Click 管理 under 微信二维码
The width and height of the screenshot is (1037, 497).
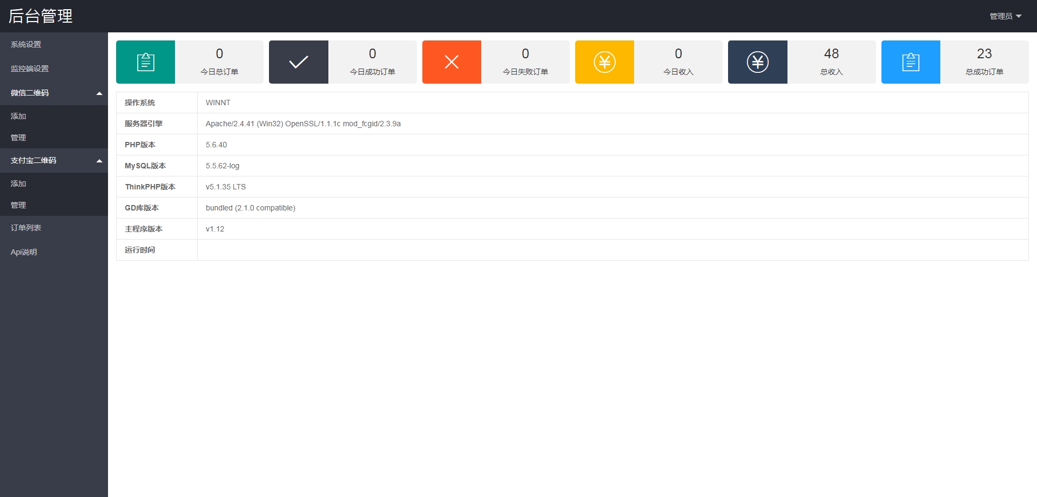coord(54,138)
